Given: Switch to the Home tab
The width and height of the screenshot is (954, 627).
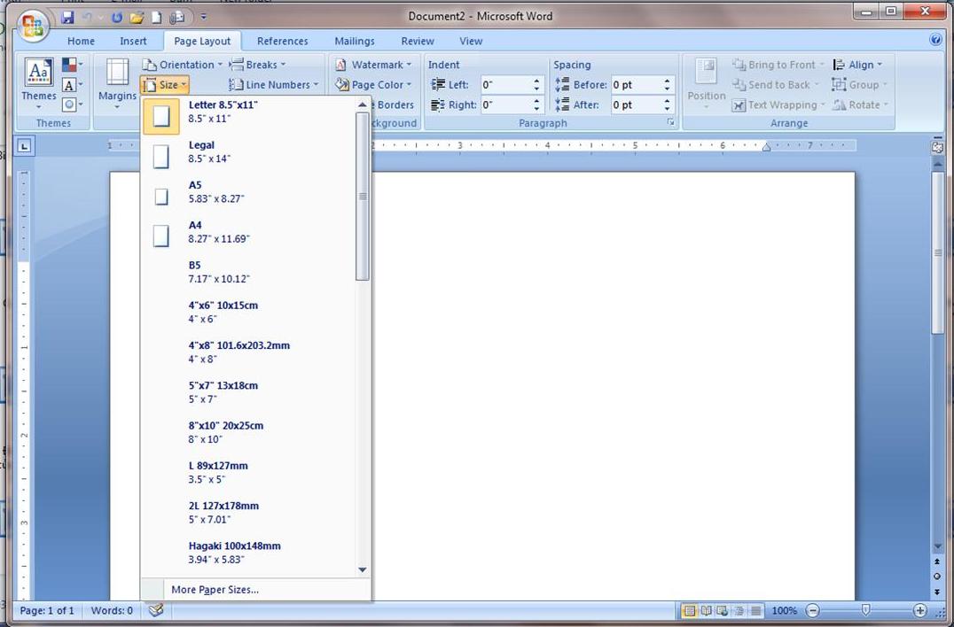Looking at the screenshot, I should (x=81, y=41).
